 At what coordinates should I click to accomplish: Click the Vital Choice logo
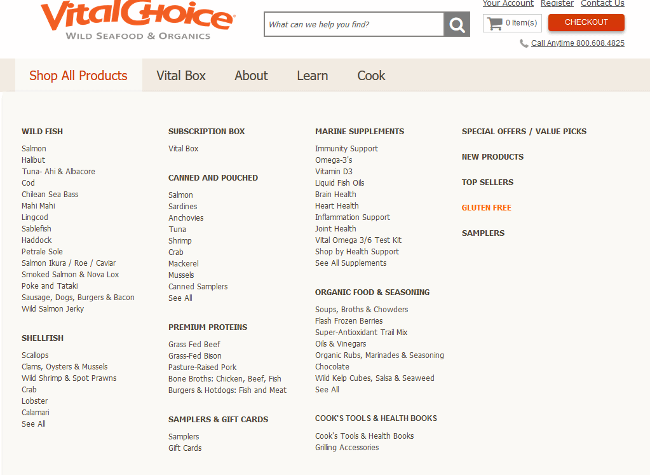[x=137, y=20]
